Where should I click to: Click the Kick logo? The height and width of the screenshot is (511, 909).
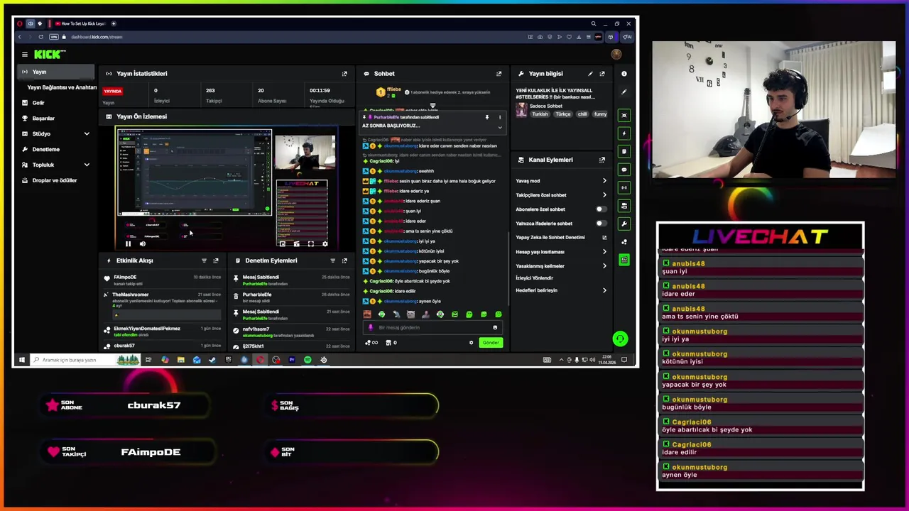click(50, 54)
